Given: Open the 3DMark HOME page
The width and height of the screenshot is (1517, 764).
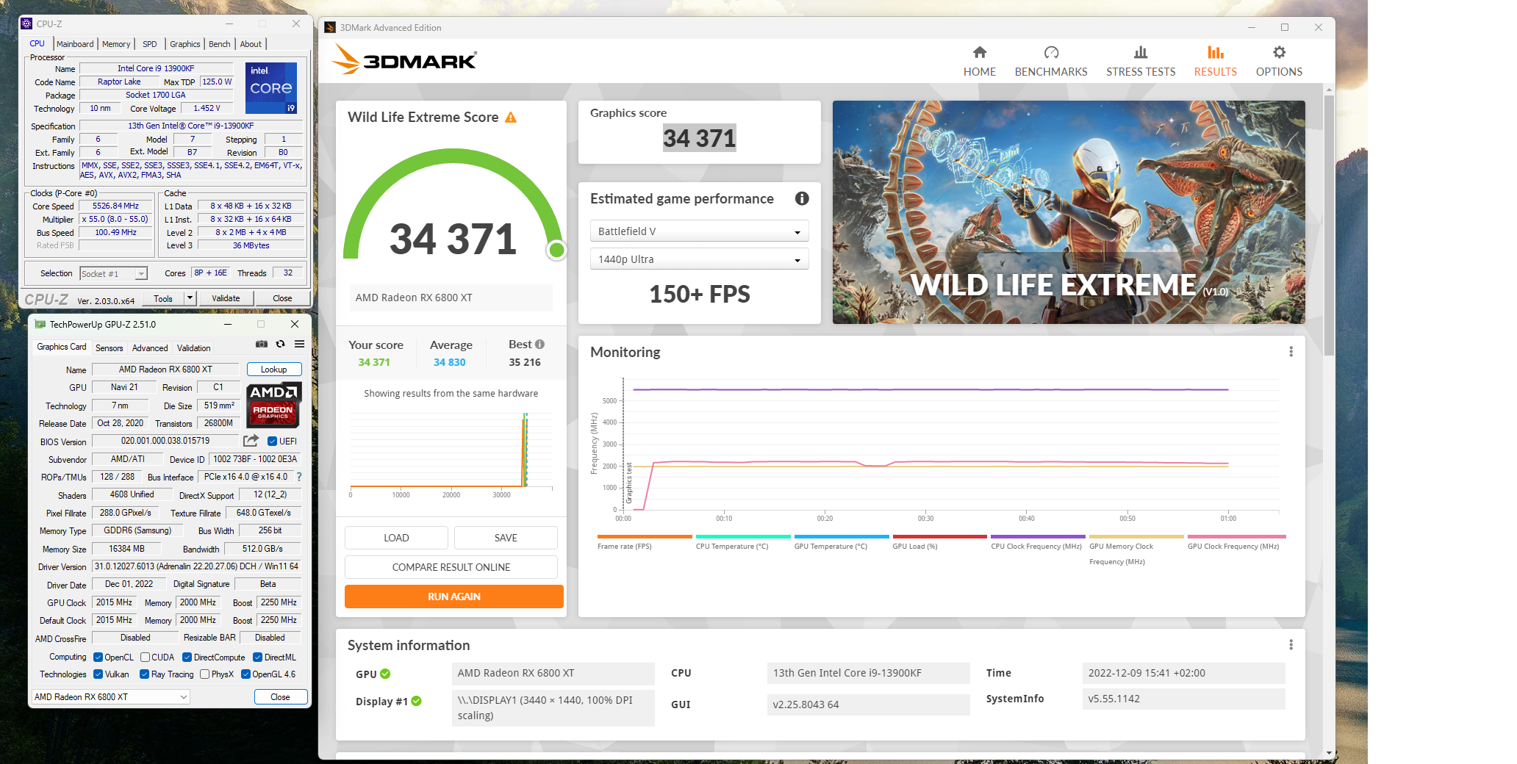Looking at the screenshot, I should 979,62.
